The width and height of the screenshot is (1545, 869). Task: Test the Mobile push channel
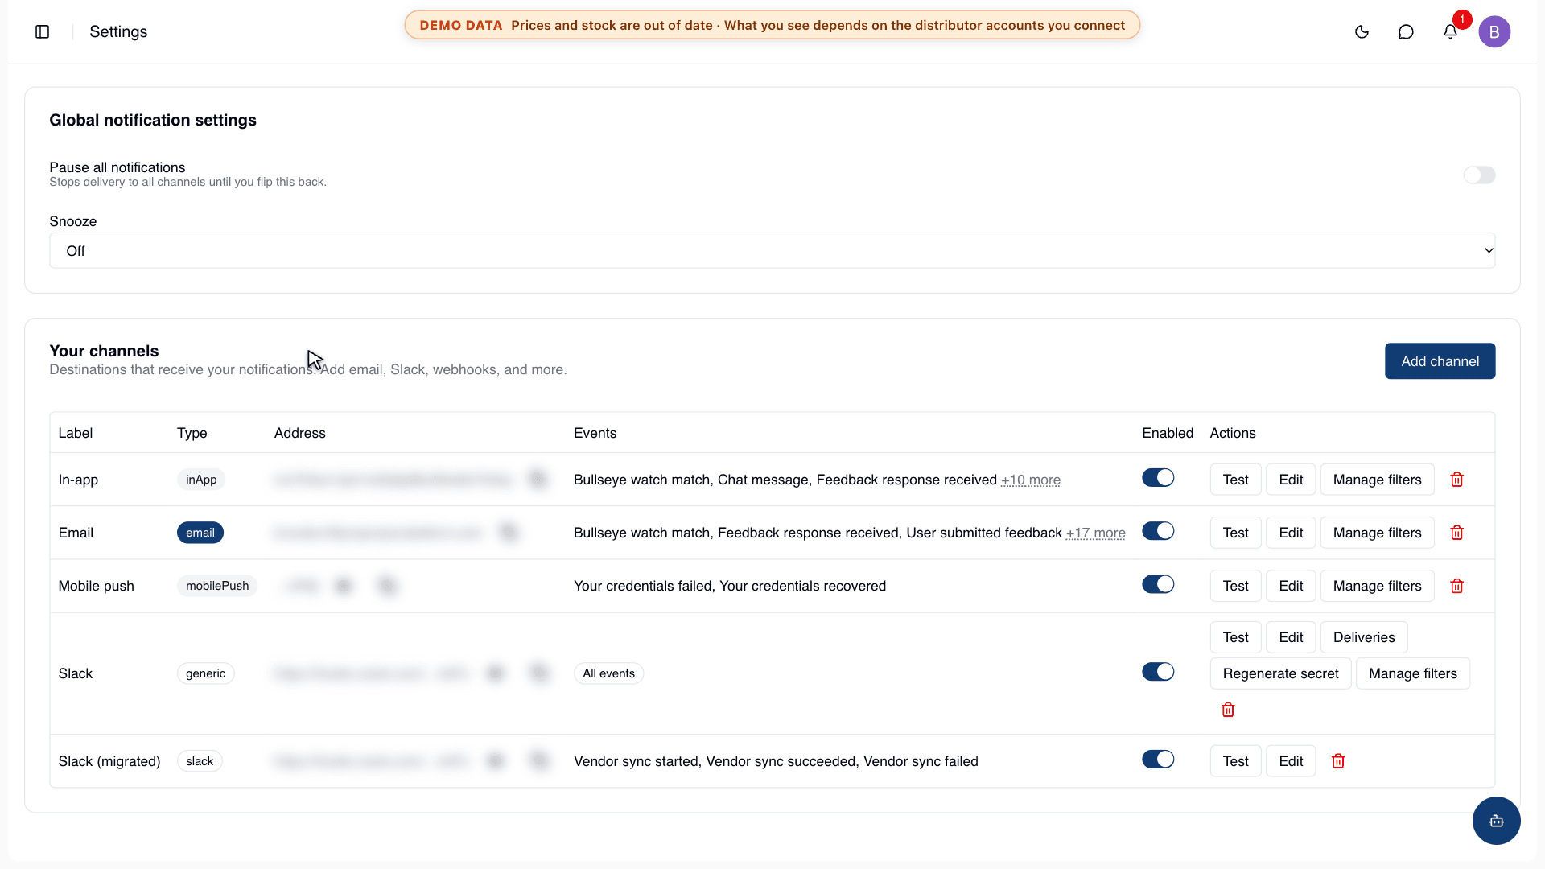1235,586
